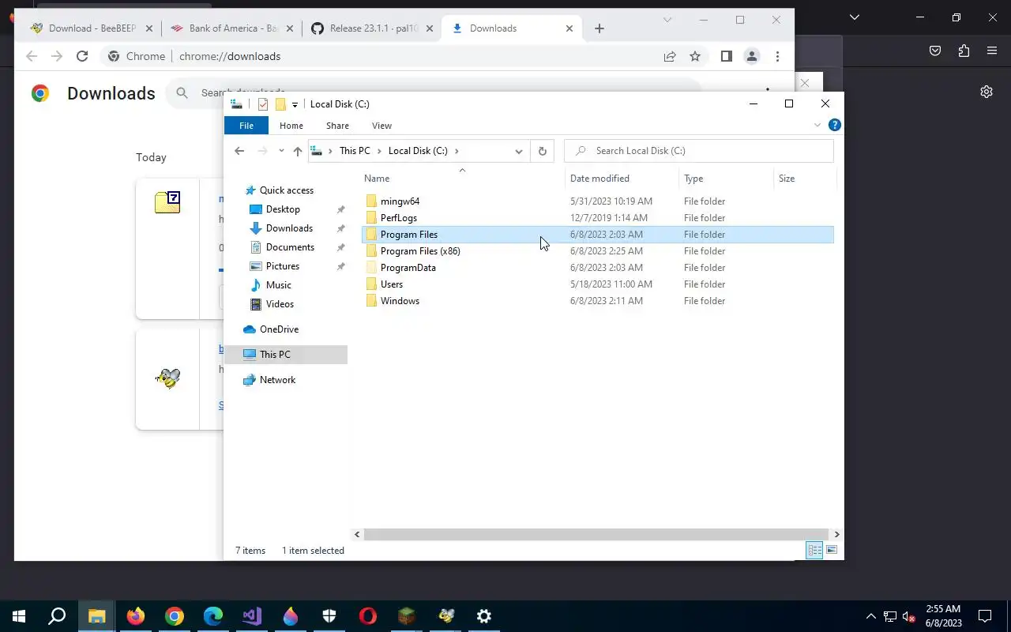1011x632 pixels.
Task: Click This PC in the address breadcrumb
Action: pos(355,151)
